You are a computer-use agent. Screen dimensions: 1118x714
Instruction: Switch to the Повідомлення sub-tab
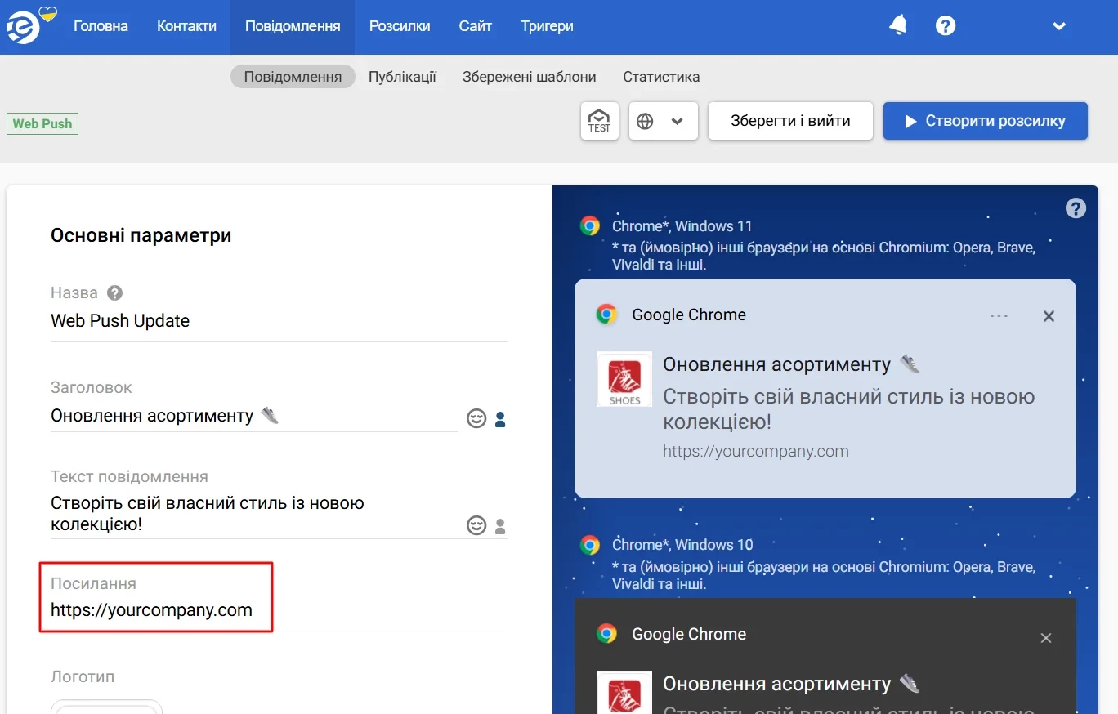pos(293,77)
